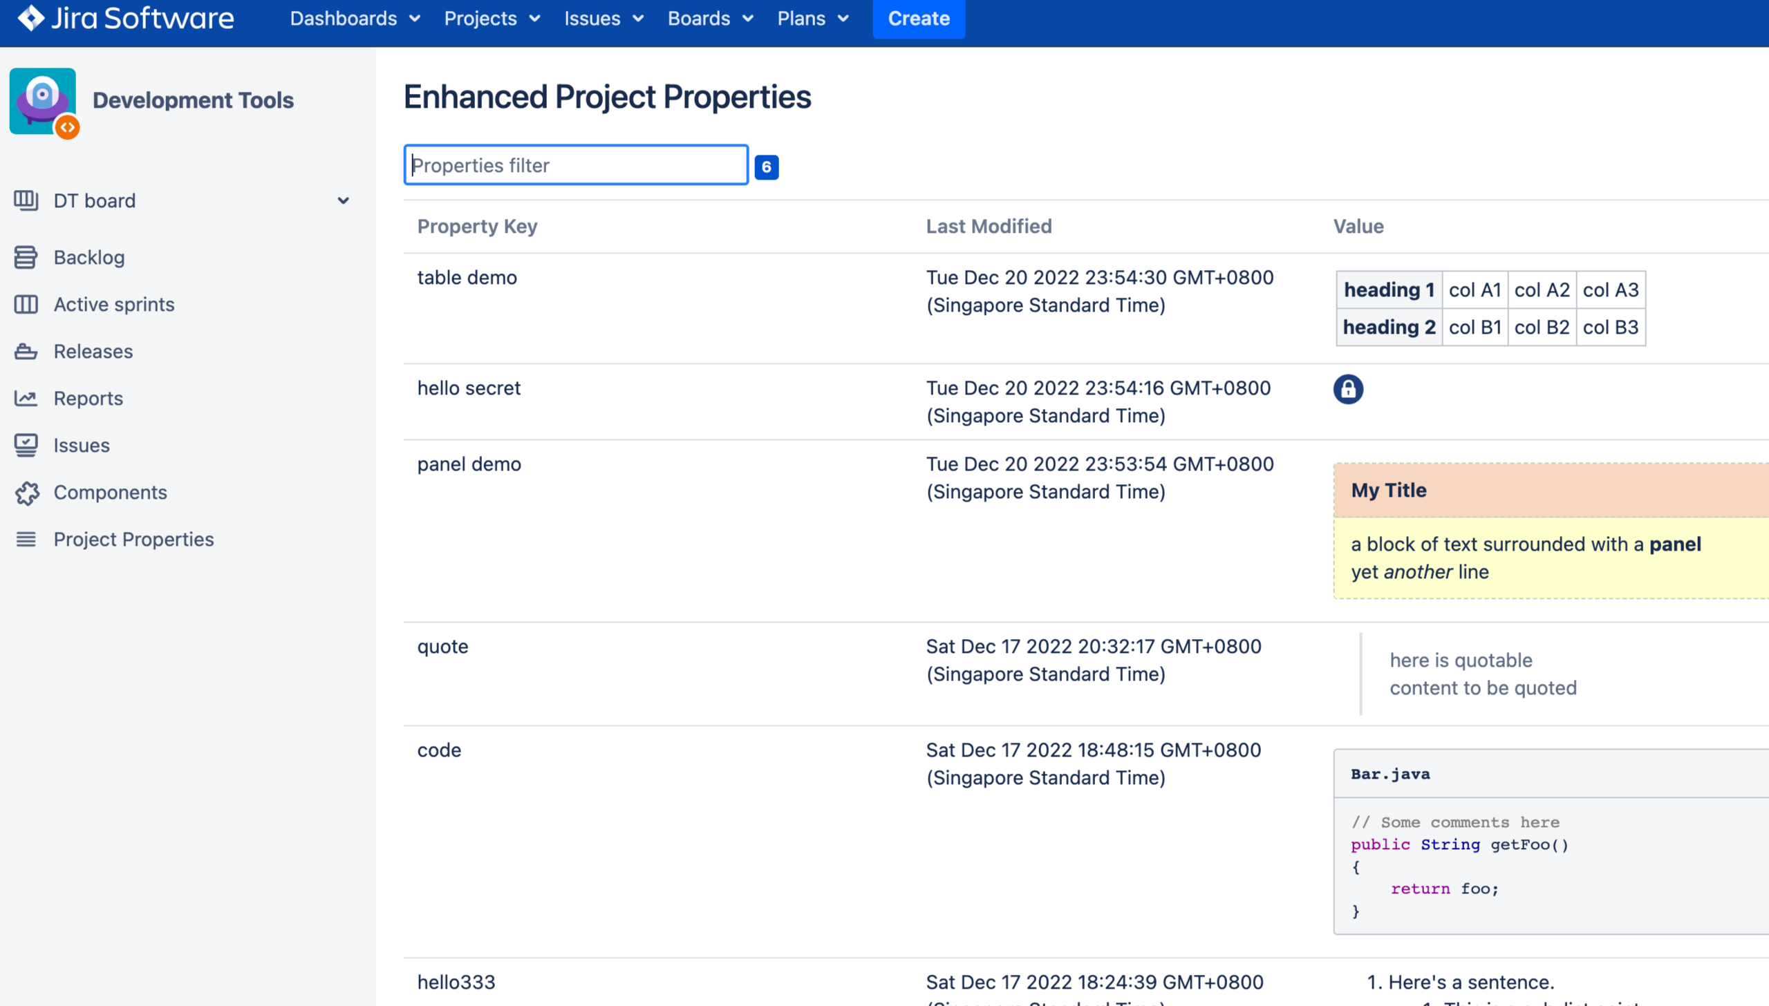Image resolution: width=1769 pixels, height=1006 pixels.
Task: Open Backlog via its sidebar icon
Action: 26,257
